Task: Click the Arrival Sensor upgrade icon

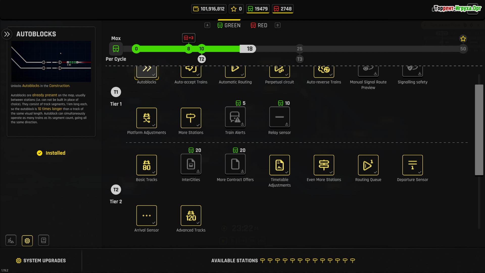Action: pos(147,215)
